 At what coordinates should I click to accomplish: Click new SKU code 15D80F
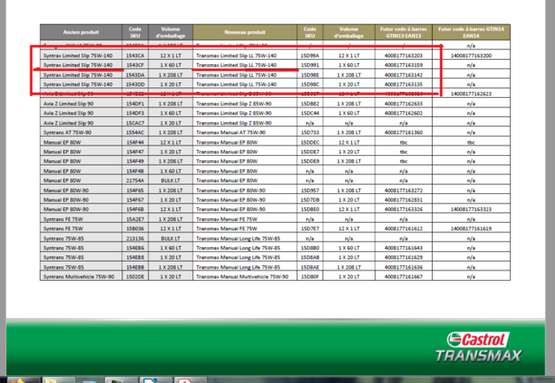(x=310, y=276)
